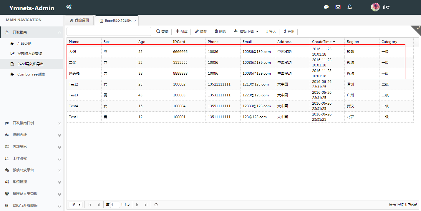Click the 导出 export button
This screenshot has width=421, height=211.
[x=289, y=31]
